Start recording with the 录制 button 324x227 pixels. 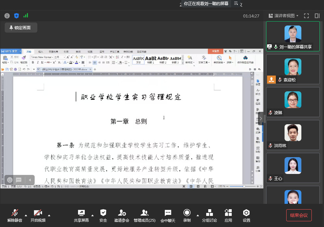point(187,215)
